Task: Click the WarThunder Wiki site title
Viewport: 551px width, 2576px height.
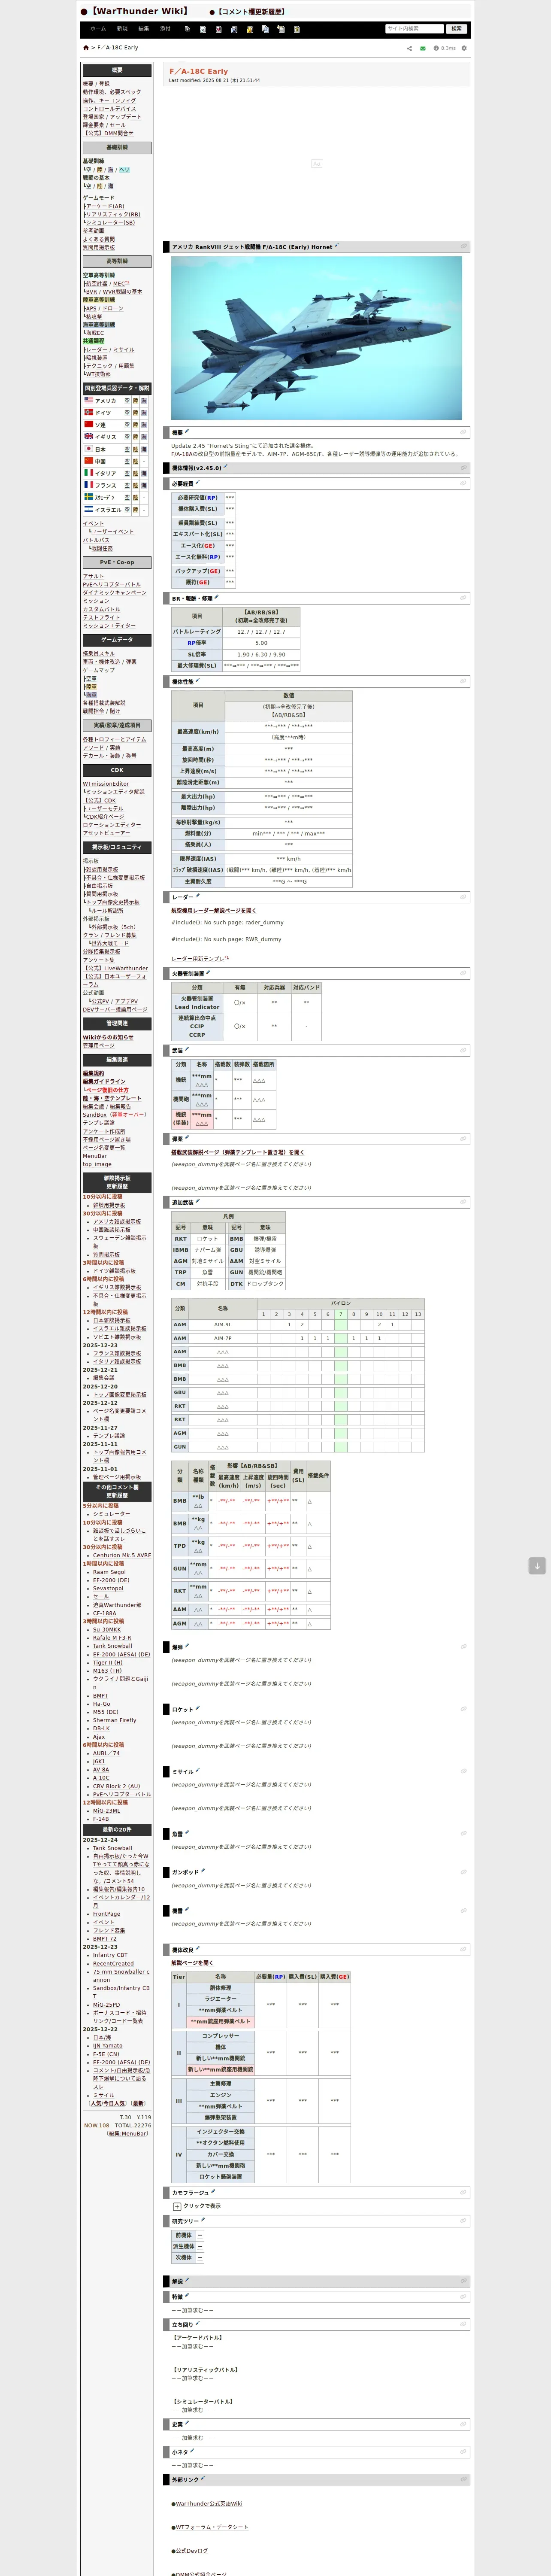Action: [139, 12]
